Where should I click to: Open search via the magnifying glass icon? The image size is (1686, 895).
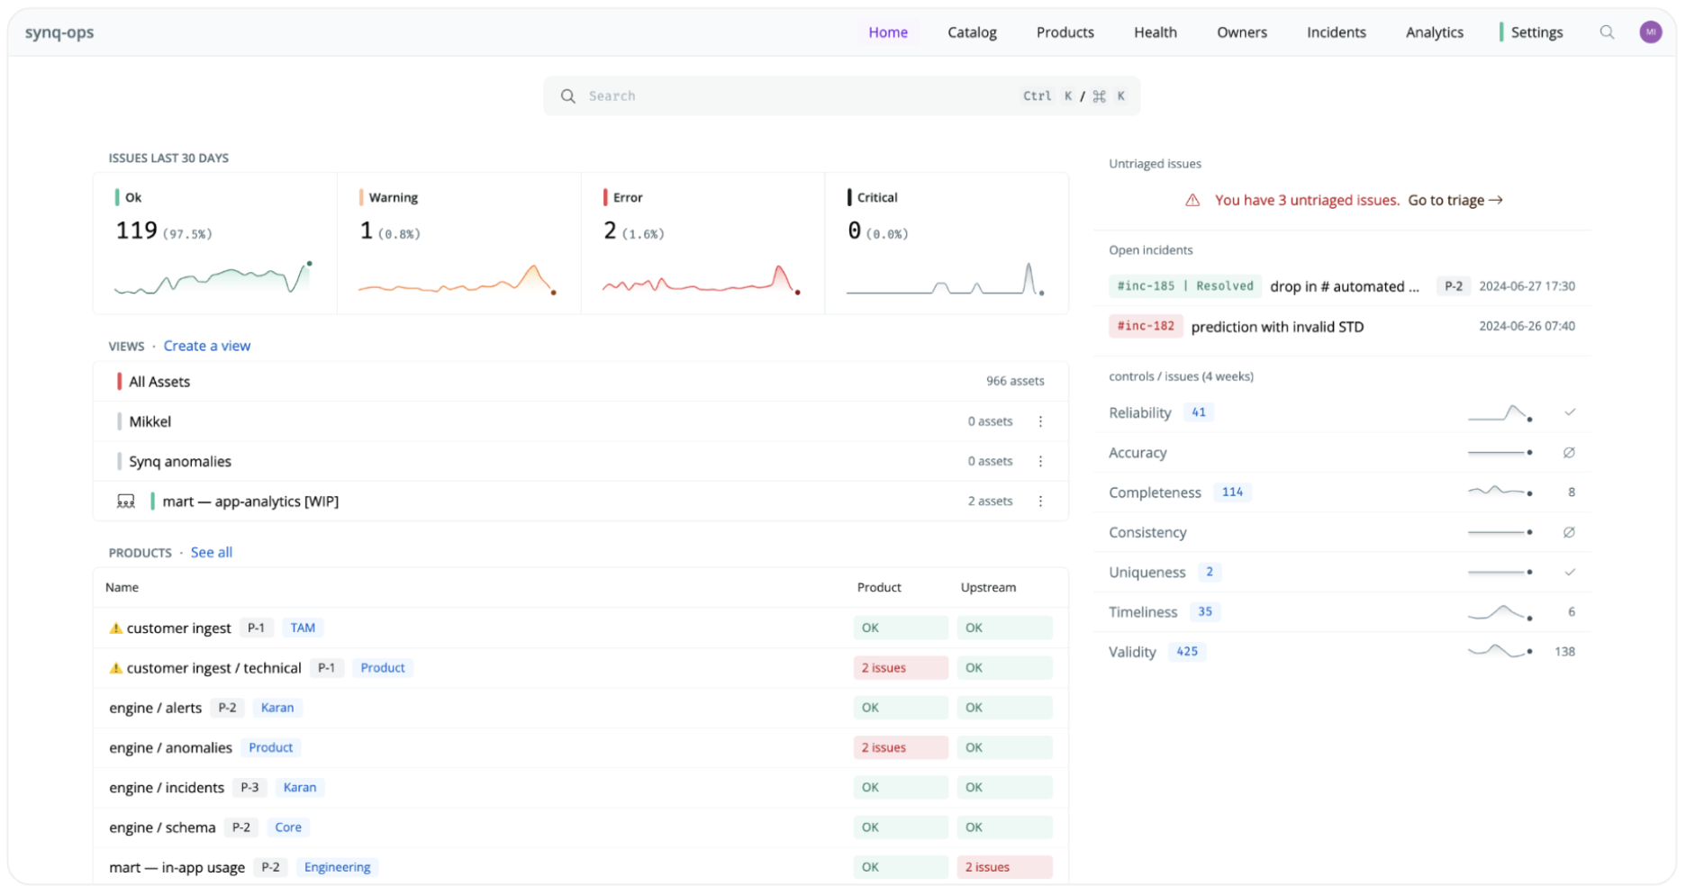click(1607, 32)
